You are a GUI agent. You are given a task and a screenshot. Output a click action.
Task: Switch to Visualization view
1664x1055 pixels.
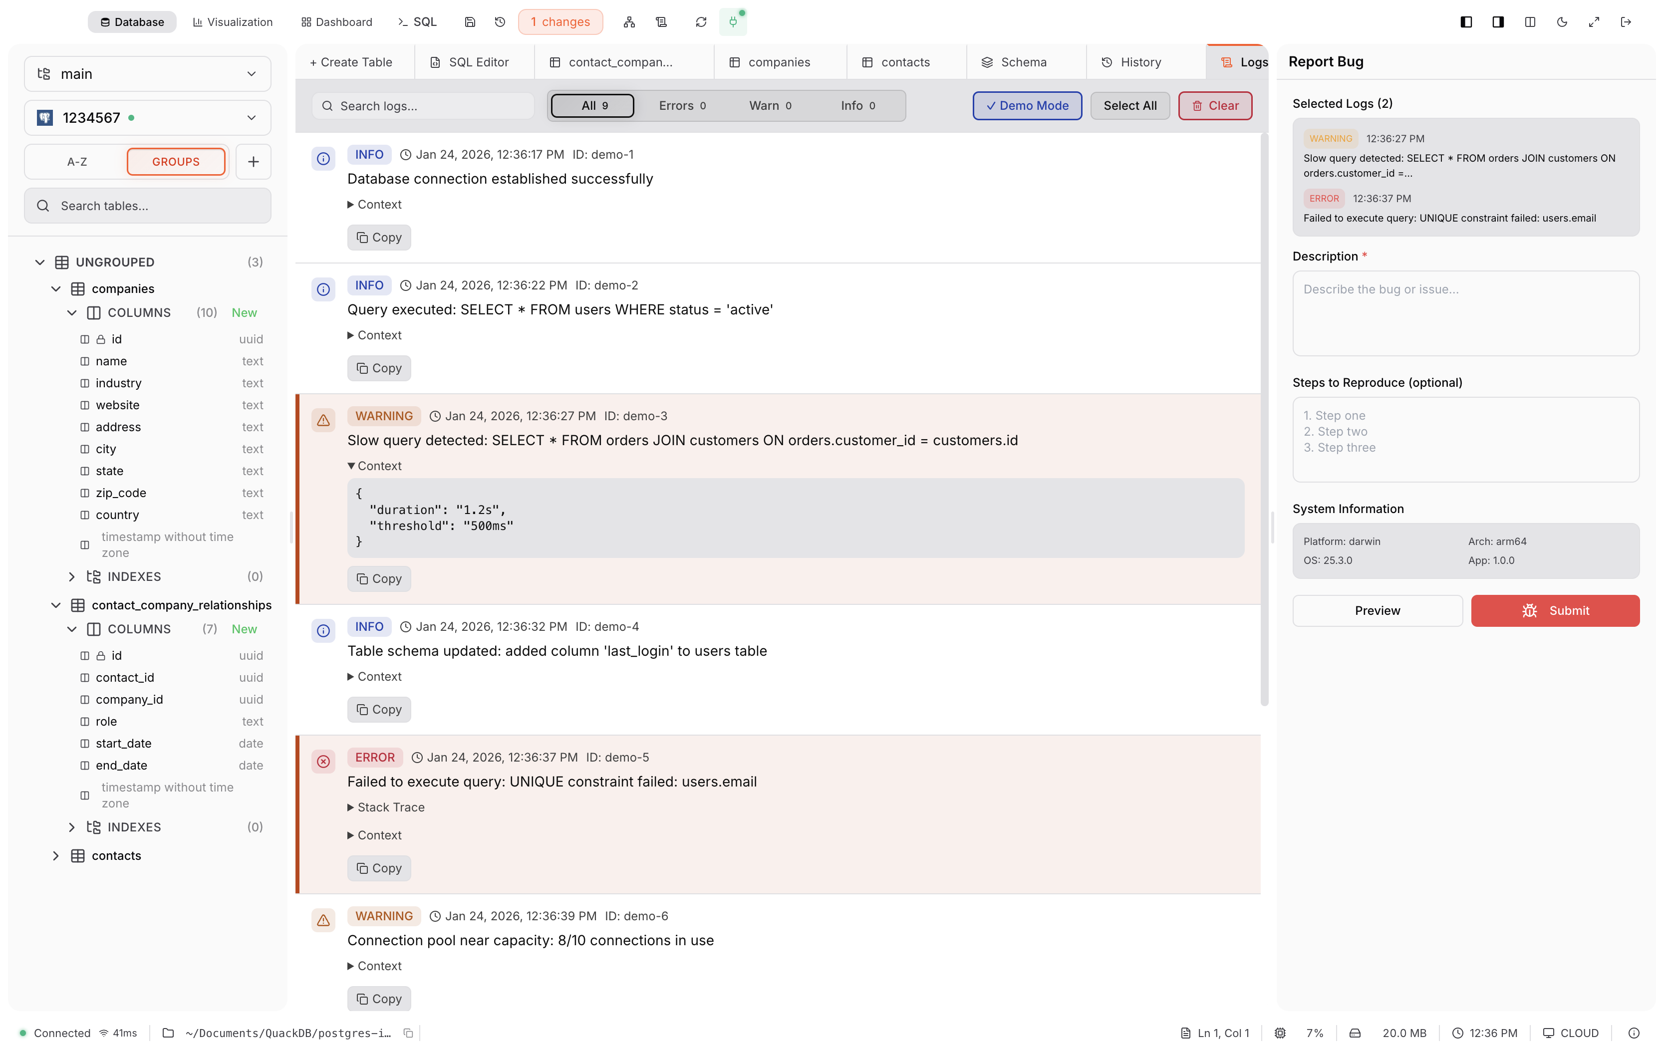(x=233, y=22)
